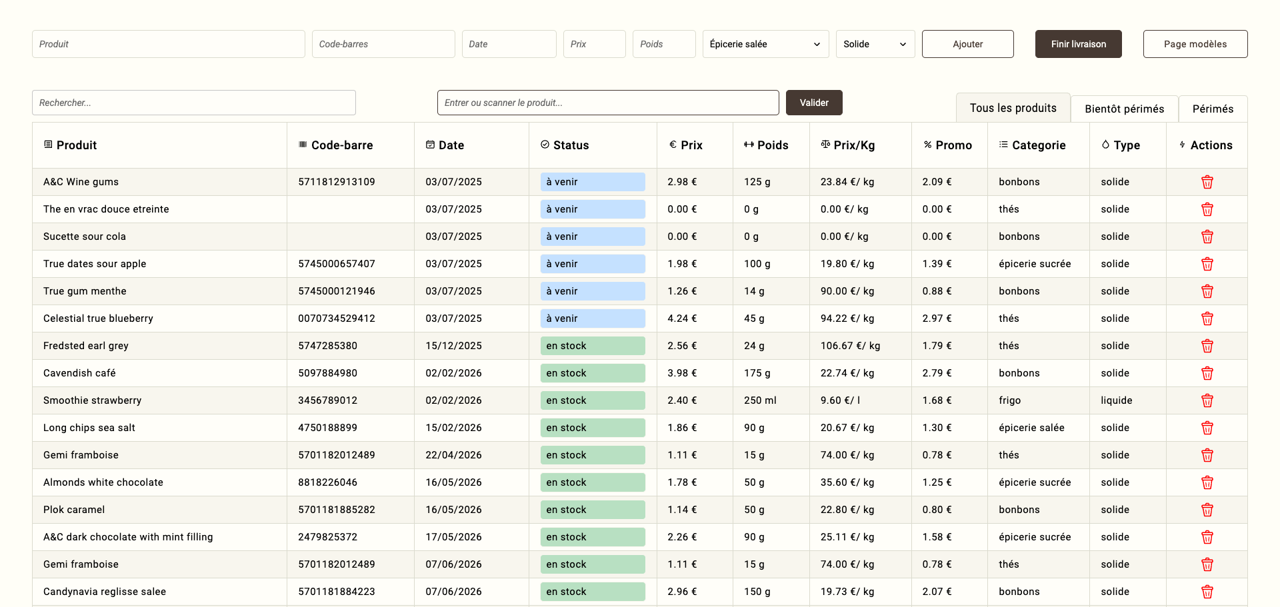This screenshot has width=1280, height=607.
Task: Click trash icon for Smoothie strawberry
Action: click(x=1207, y=400)
